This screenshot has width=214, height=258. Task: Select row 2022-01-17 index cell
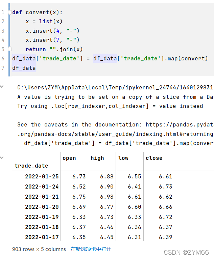[42, 237]
